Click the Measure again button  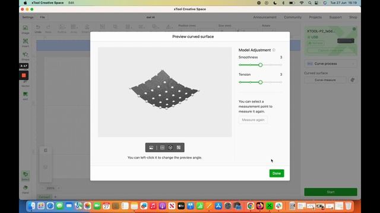click(253, 120)
